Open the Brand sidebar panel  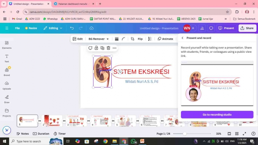pos(7,72)
